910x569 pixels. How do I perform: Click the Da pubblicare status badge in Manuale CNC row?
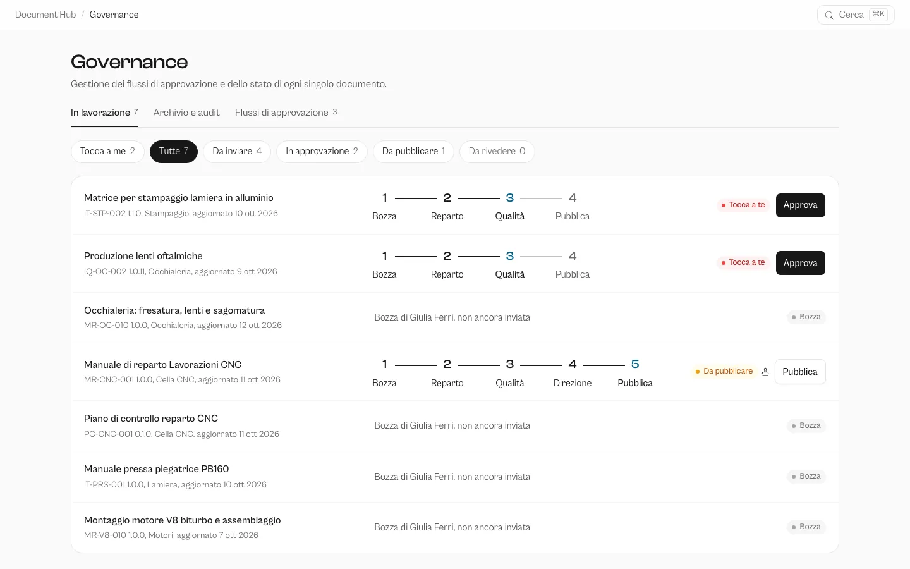coord(724,372)
